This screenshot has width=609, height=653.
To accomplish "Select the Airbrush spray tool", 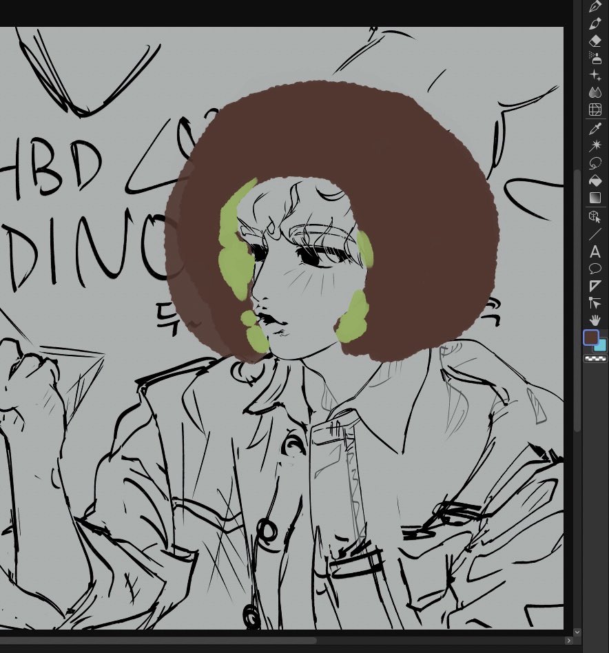I will pyautogui.click(x=595, y=58).
